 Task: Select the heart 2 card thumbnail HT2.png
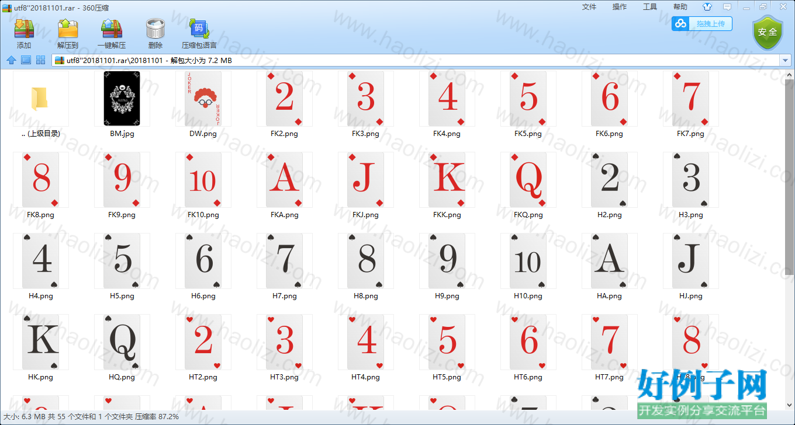click(203, 342)
